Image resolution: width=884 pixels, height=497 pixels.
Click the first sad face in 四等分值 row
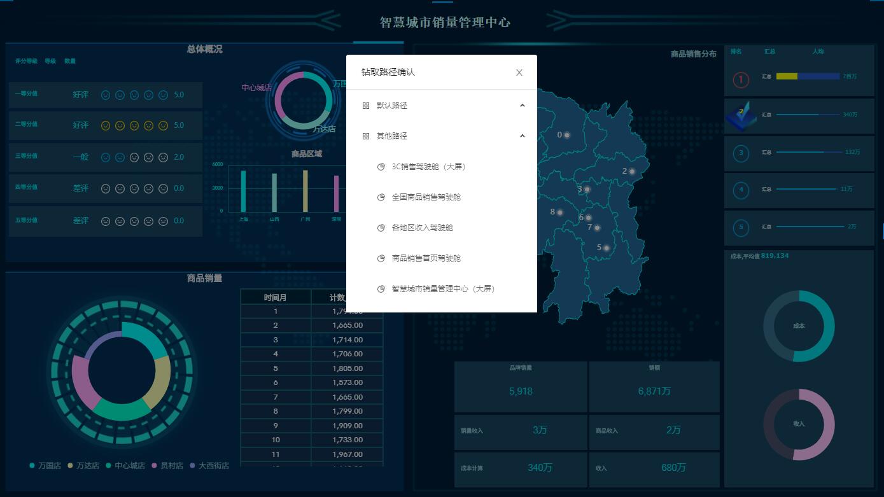click(106, 188)
